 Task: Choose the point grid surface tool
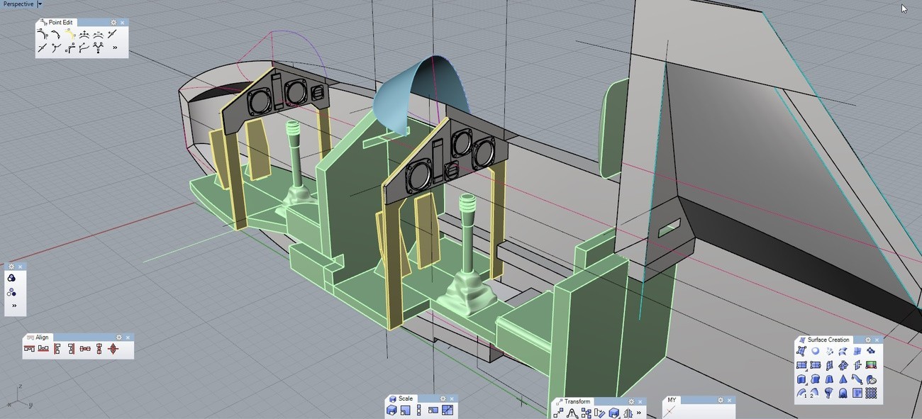pos(871,393)
